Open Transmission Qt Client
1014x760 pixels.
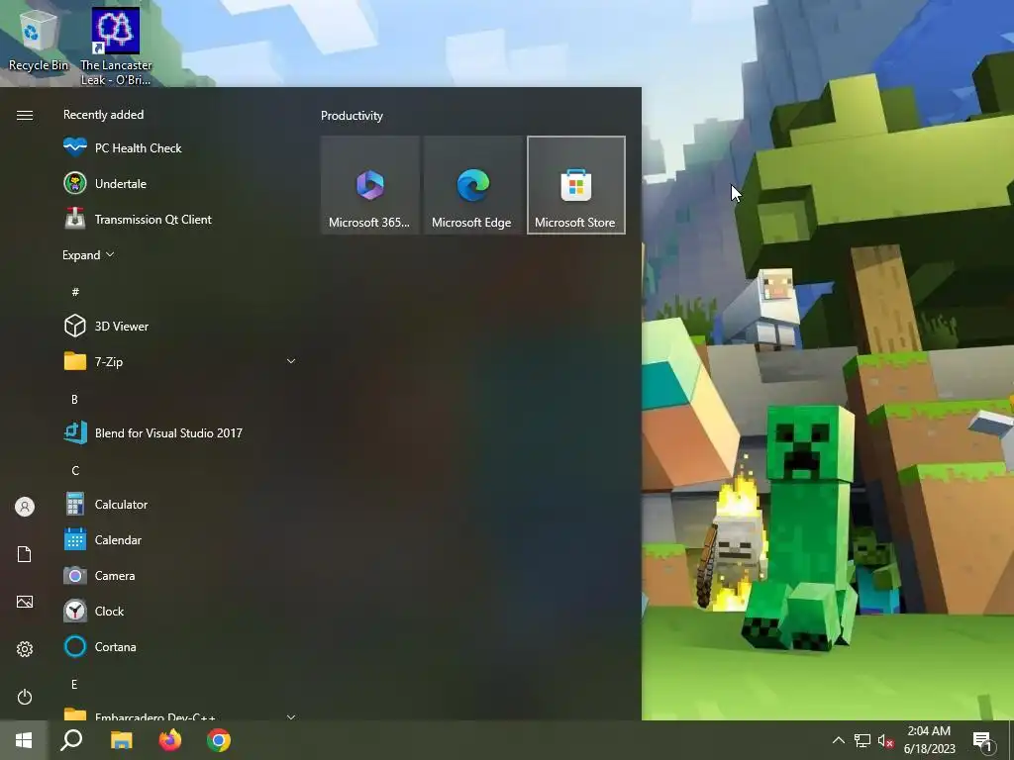[180, 219]
